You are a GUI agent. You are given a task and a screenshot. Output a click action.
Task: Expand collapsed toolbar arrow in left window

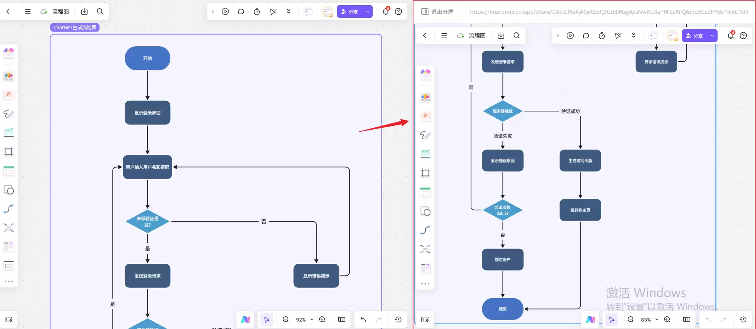[213, 11]
